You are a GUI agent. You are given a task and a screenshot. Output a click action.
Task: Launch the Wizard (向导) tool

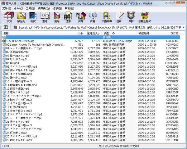click(x=81, y=17)
